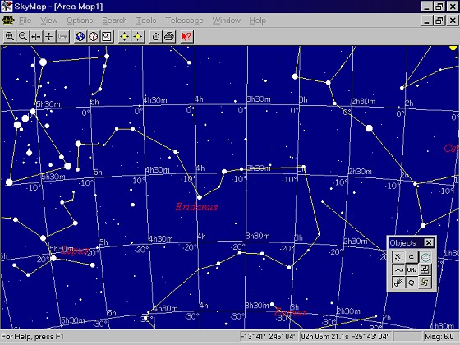Viewport: 460px width, 345px height.
Task: Open the Tools menu
Action: tap(146, 21)
